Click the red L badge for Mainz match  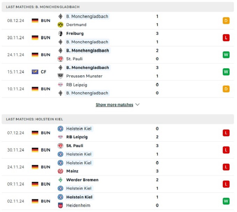coord(226,167)
